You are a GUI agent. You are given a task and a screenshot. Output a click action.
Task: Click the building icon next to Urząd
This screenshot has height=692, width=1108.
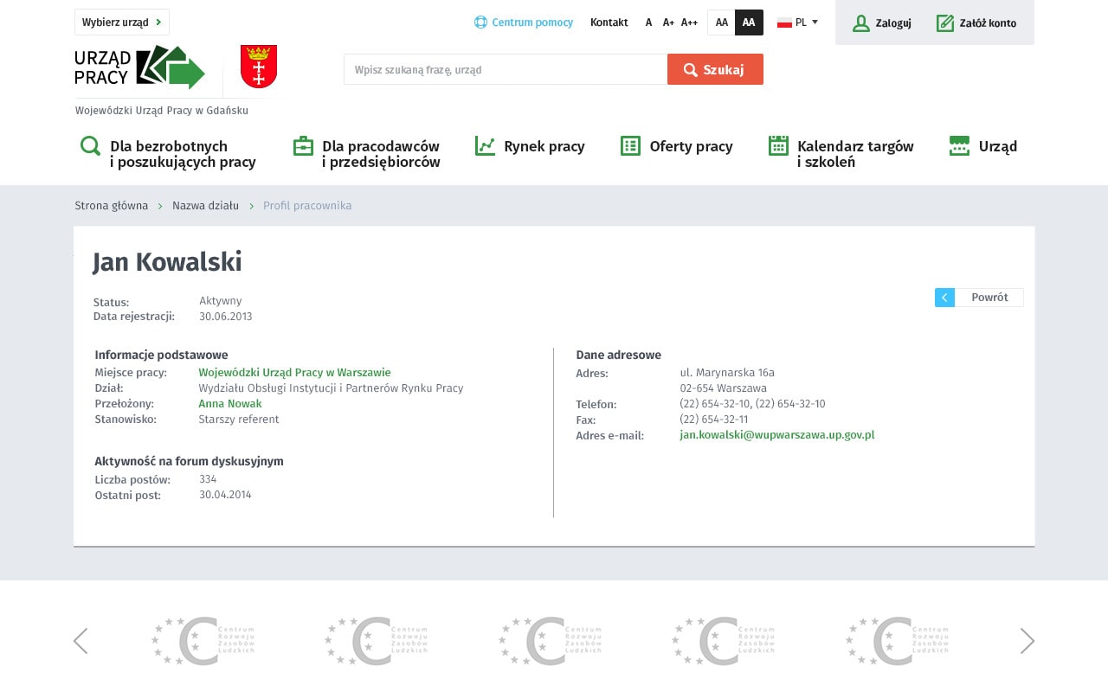pos(959,145)
